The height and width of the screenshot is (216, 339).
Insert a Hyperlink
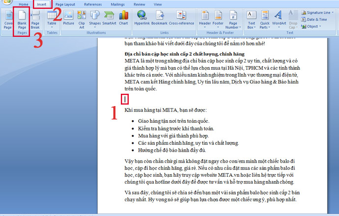[x=142, y=18]
